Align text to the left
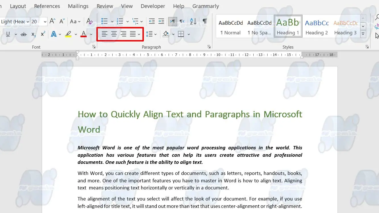The height and width of the screenshot is (213, 379). tap(105, 34)
